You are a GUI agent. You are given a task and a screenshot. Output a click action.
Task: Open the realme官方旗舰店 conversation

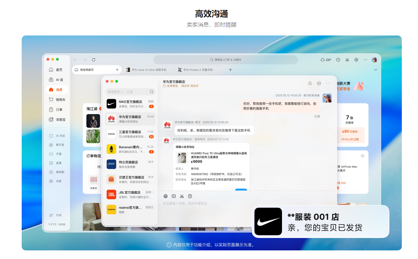pyautogui.click(x=130, y=210)
